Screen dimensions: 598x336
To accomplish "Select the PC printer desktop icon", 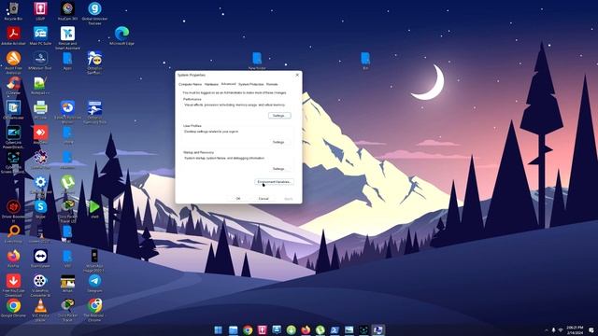I will [40, 110].
